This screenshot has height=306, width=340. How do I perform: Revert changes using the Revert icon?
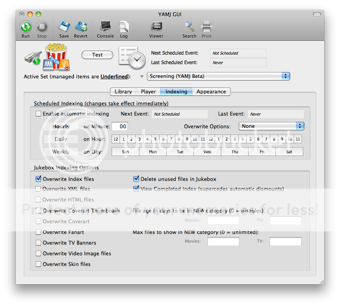(x=81, y=26)
